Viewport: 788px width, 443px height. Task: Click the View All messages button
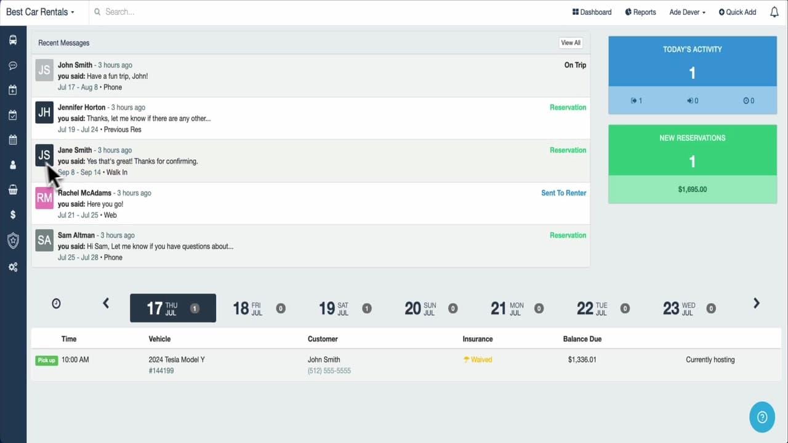570,42
